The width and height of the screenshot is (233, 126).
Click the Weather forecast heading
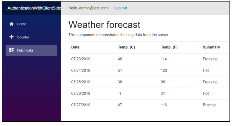(x=104, y=25)
